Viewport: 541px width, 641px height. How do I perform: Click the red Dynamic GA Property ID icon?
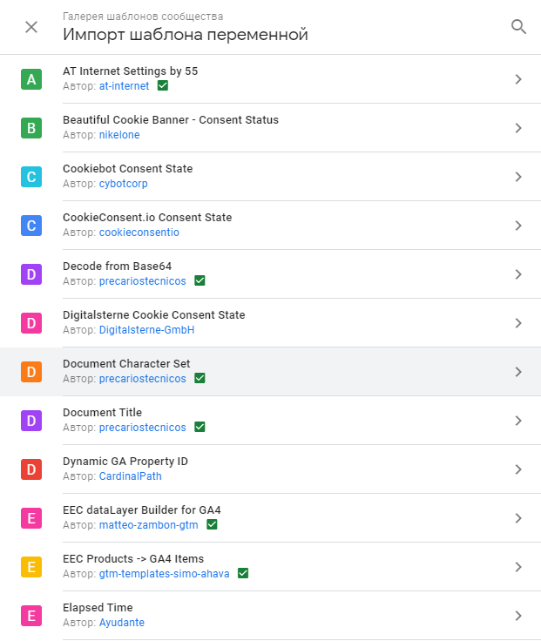point(31,470)
